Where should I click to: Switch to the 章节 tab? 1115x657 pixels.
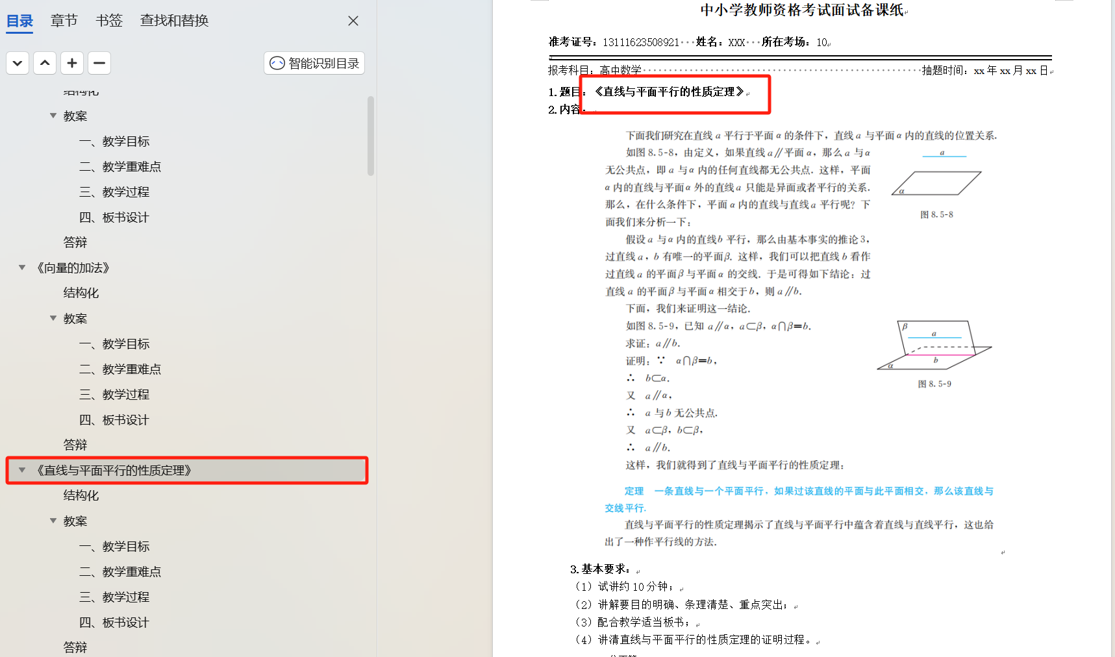pyautogui.click(x=64, y=21)
